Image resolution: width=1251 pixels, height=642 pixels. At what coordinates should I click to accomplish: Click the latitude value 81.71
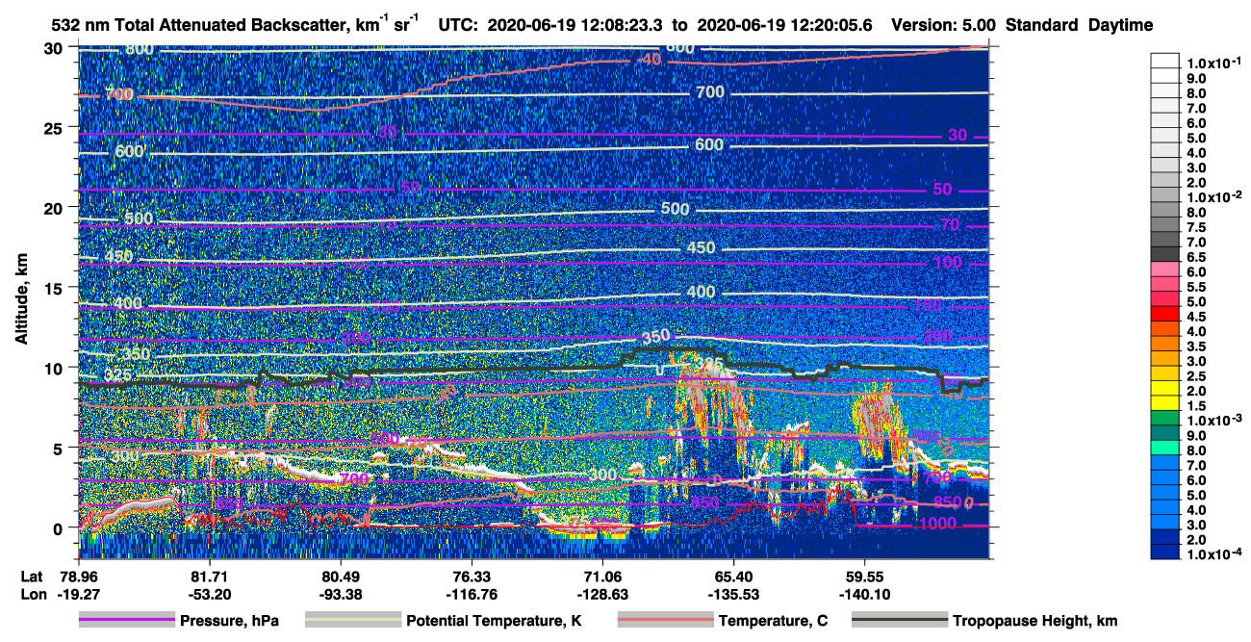tap(209, 576)
